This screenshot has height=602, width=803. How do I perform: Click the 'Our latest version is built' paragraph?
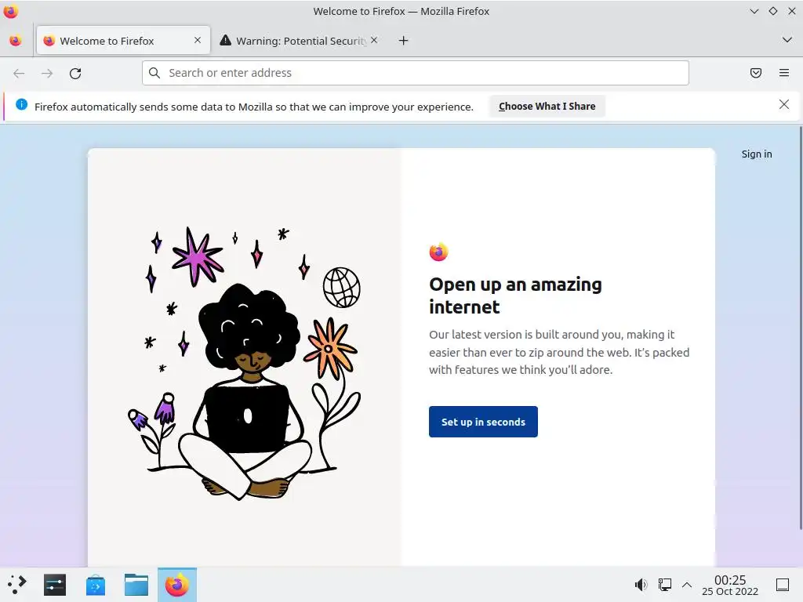[x=559, y=352]
